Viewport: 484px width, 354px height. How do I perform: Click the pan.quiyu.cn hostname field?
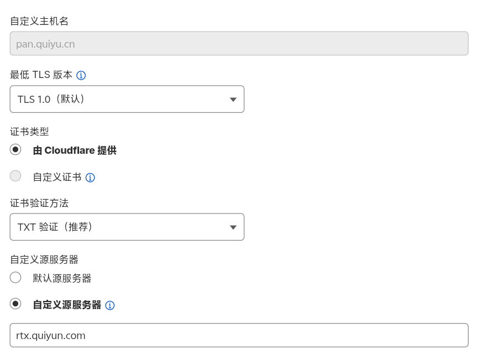pos(238,43)
